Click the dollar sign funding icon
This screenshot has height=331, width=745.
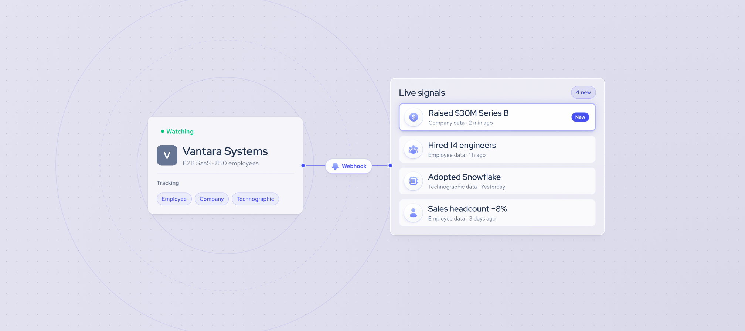pos(414,117)
